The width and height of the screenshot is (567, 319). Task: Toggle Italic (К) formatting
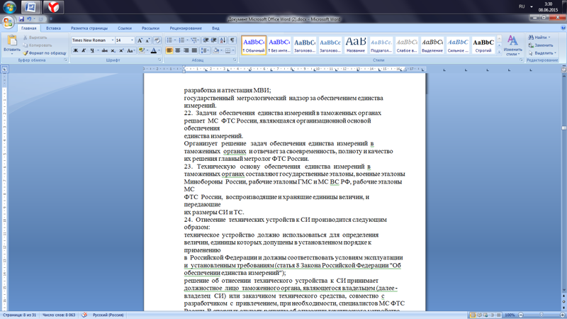click(84, 50)
